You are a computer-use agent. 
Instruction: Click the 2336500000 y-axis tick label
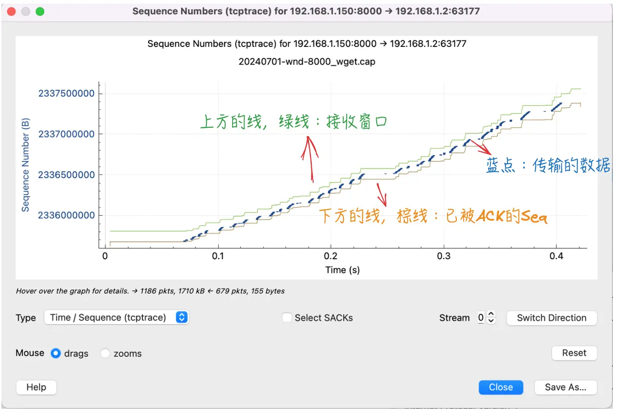[66, 175]
